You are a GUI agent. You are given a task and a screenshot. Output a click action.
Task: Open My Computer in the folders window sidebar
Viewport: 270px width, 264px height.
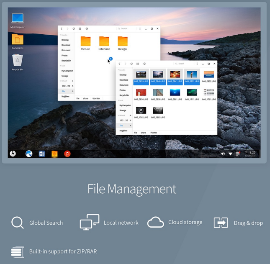point(67,71)
